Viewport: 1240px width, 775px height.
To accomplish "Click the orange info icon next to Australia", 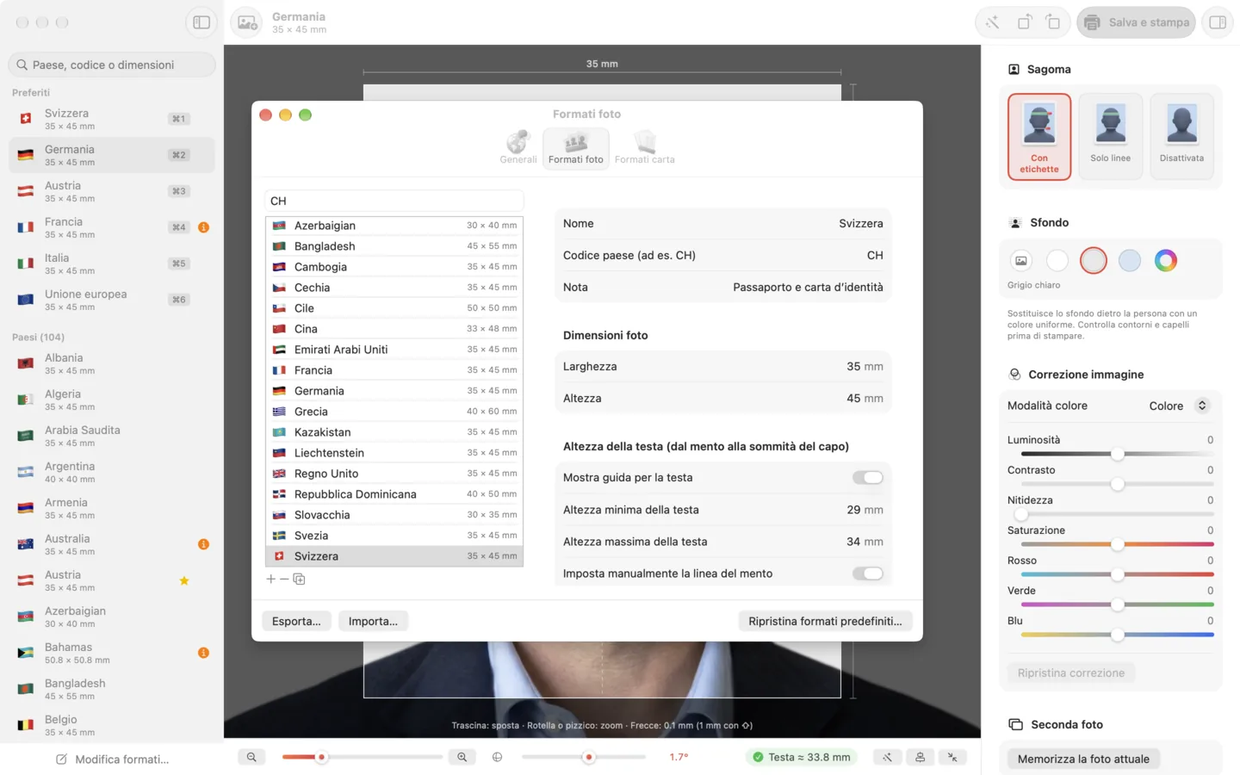I will 203,544.
